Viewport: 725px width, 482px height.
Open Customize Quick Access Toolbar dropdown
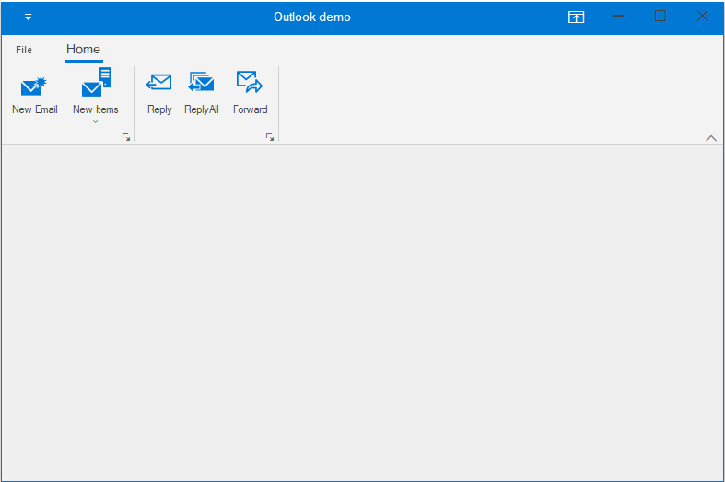(28, 17)
